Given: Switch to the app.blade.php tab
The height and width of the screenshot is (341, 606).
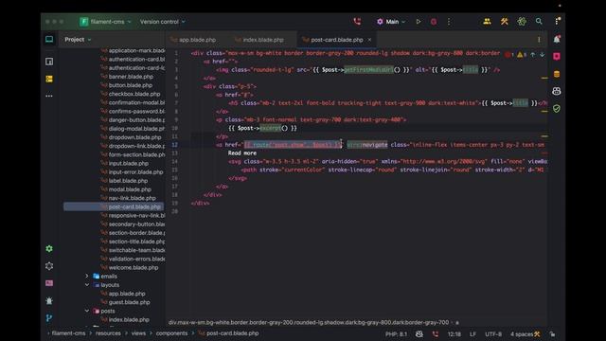Looking at the screenshot, I should (193, 40).
